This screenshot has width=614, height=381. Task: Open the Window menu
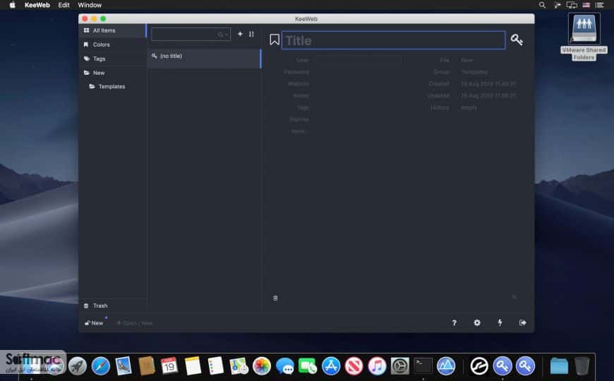[x=90, y=5]
